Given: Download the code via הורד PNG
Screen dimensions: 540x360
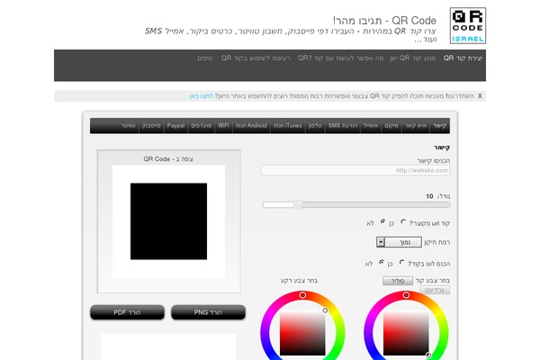Looking at the screenshot, I should pos(209,312).
